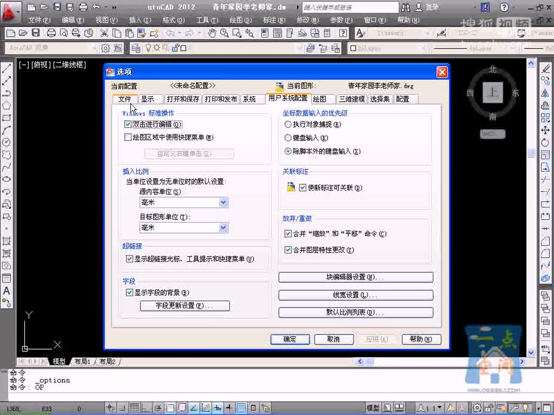Open the 格式(O) menu
The image size is (554, 415).
(174, 20)
